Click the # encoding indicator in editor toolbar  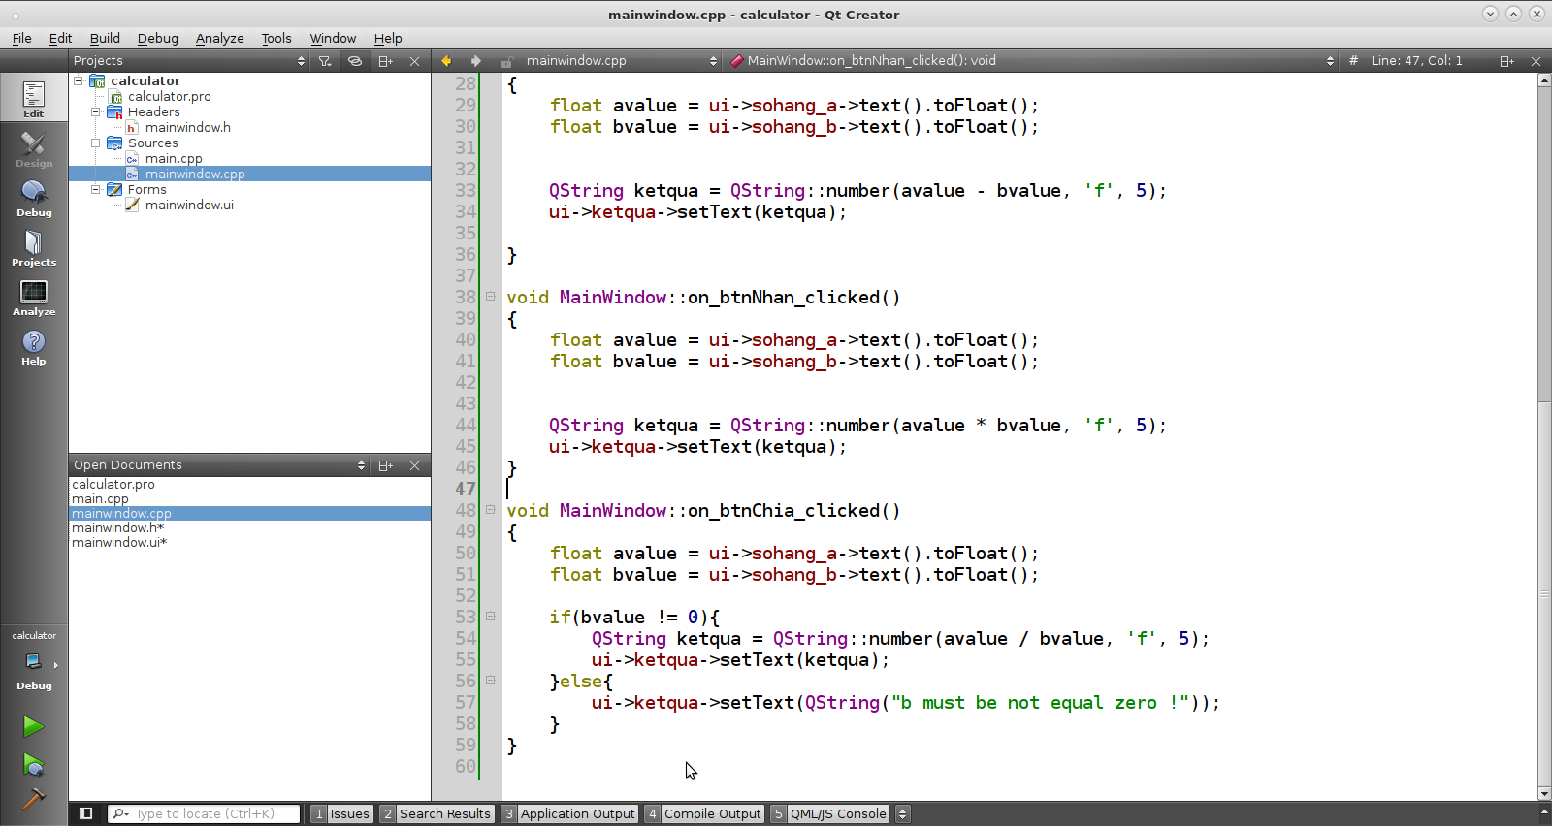click(1353, 60)
